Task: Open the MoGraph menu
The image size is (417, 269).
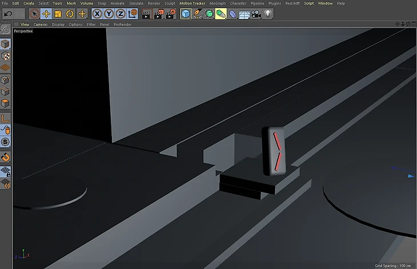Action: (217, 3)
